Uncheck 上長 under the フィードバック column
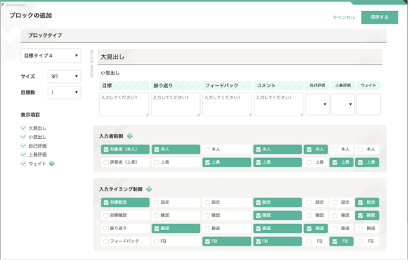 click(x=226, y=162)
